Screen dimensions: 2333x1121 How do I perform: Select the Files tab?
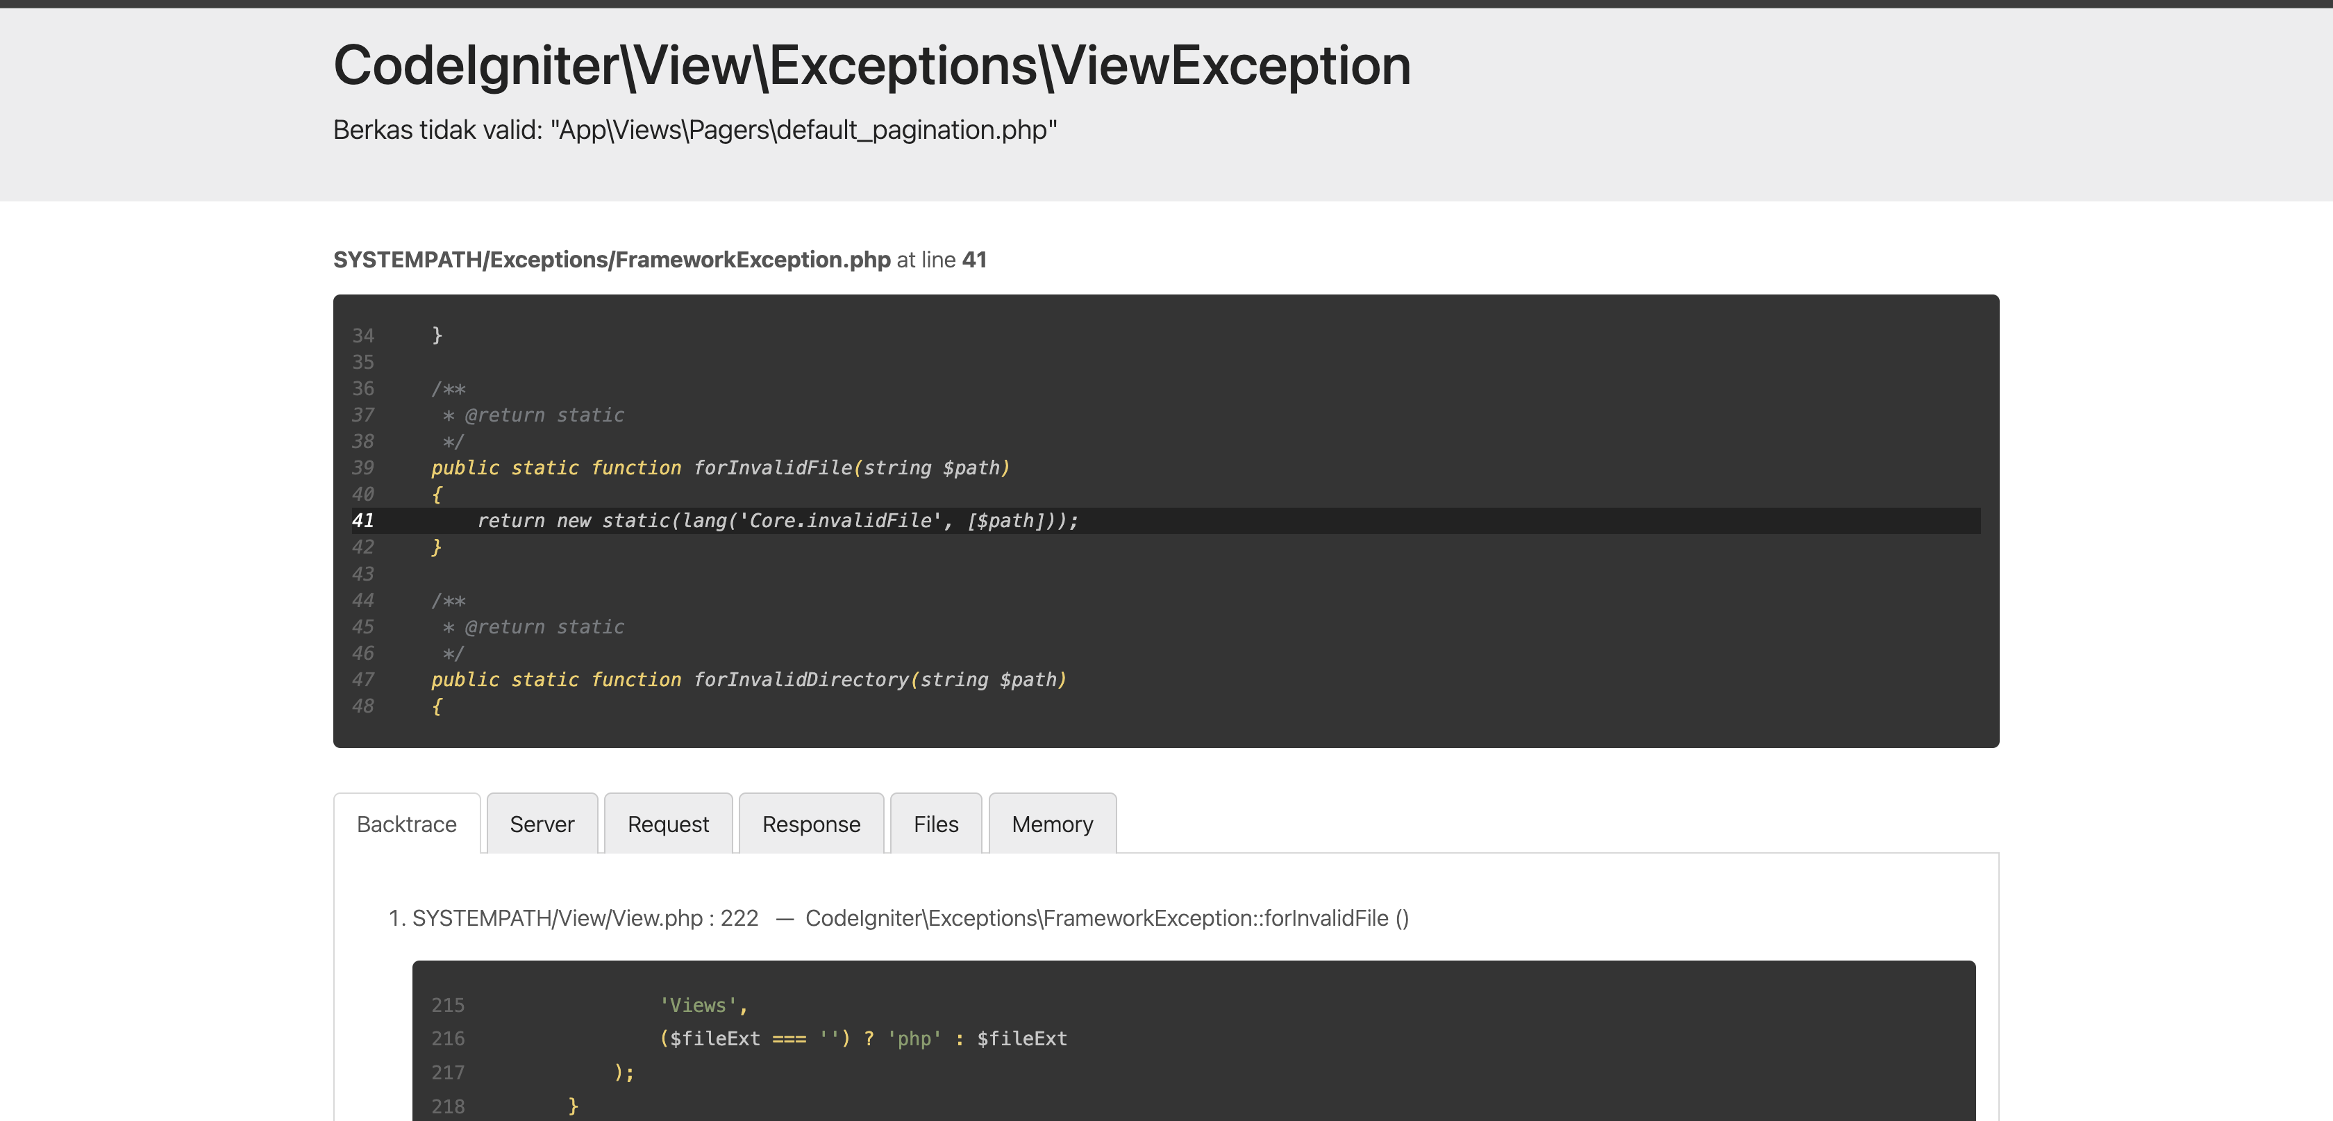(935, 824)
